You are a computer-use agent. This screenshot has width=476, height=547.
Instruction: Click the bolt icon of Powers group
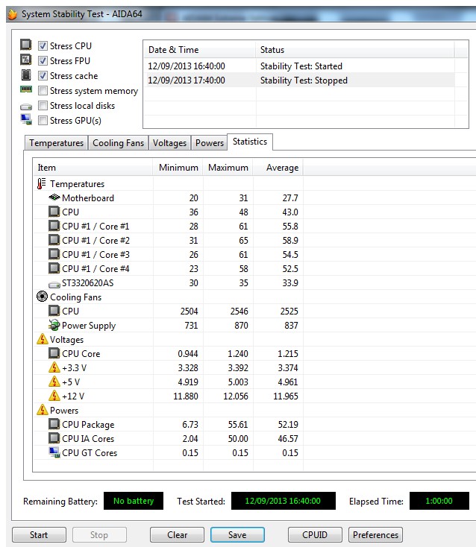point(42,410)
